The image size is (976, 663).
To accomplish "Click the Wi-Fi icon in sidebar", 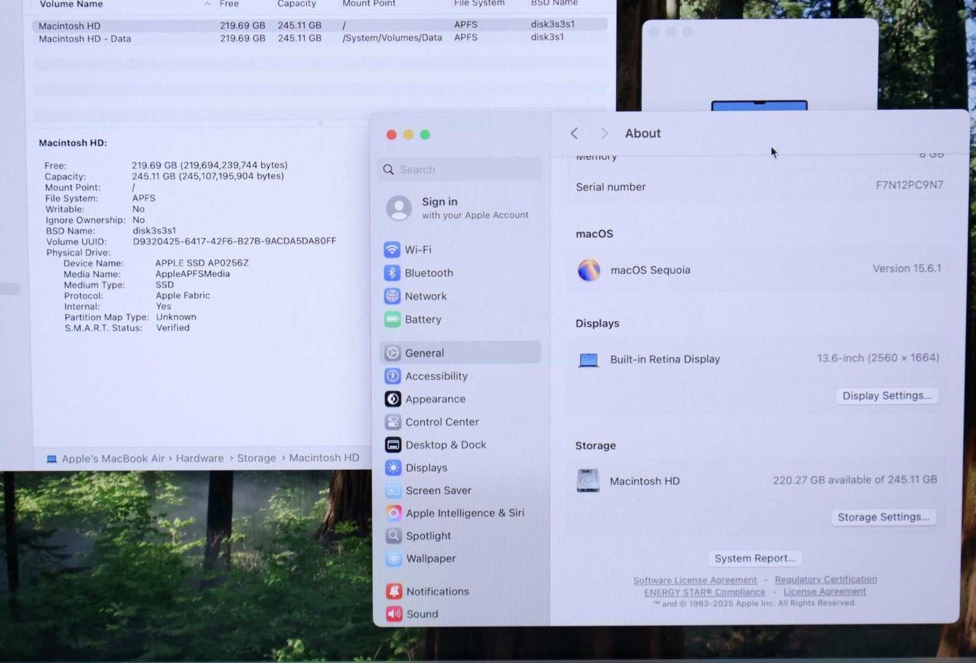I will pyautogui.click(x=392, y=250).
